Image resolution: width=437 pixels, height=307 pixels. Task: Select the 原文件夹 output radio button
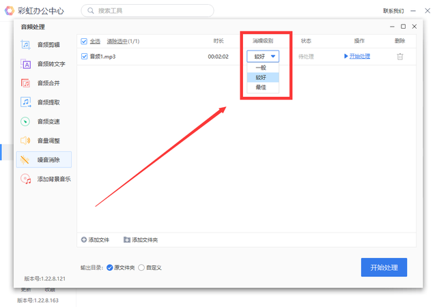click(x=110, y=267)
